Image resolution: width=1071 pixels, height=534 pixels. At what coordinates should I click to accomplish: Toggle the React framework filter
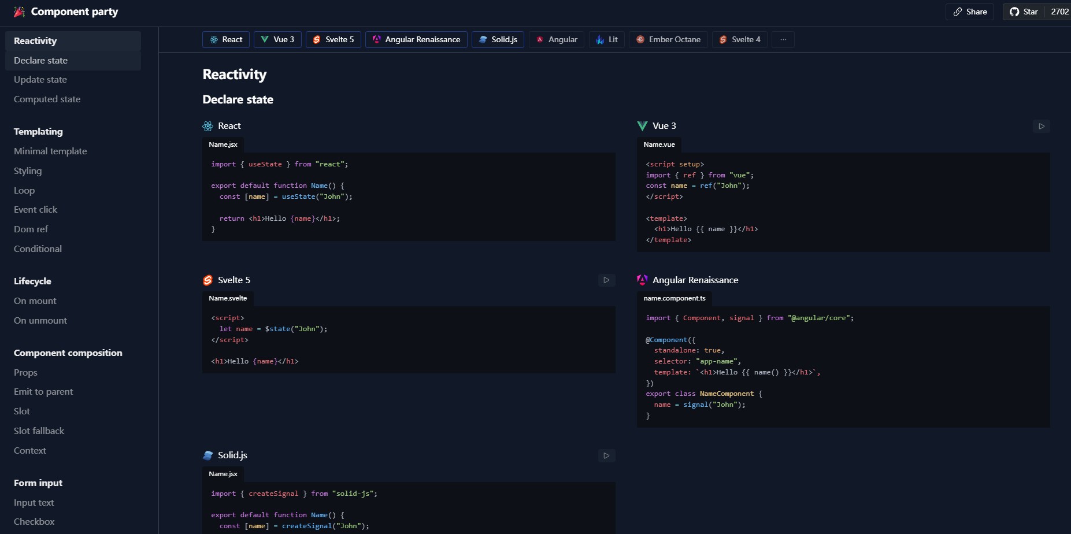click(226, 39)
